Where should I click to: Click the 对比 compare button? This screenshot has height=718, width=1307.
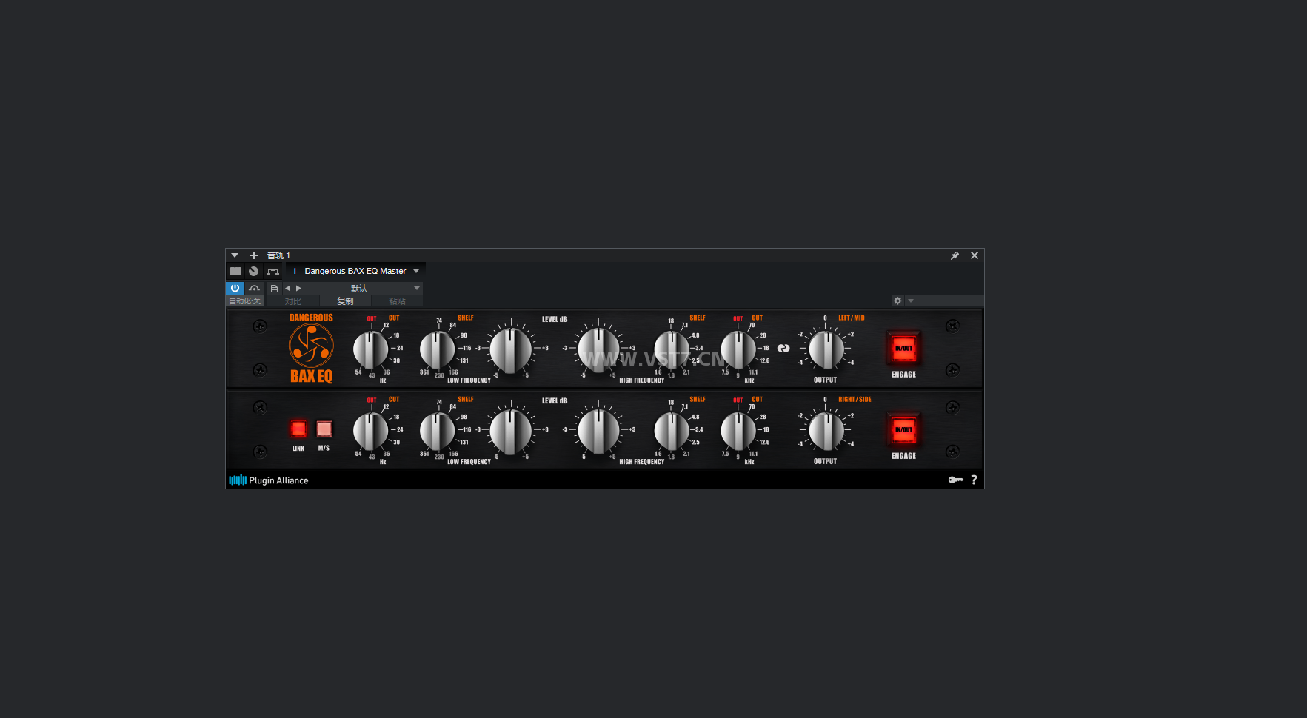tap(293, 301)
